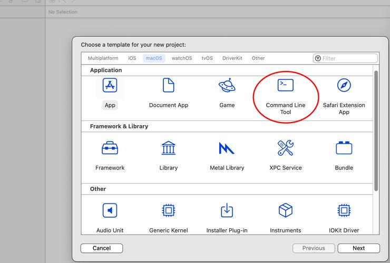Viewport: 390px width, 263px height.
Task: Pick the Game template icon
Action: (x=227, y=86)
